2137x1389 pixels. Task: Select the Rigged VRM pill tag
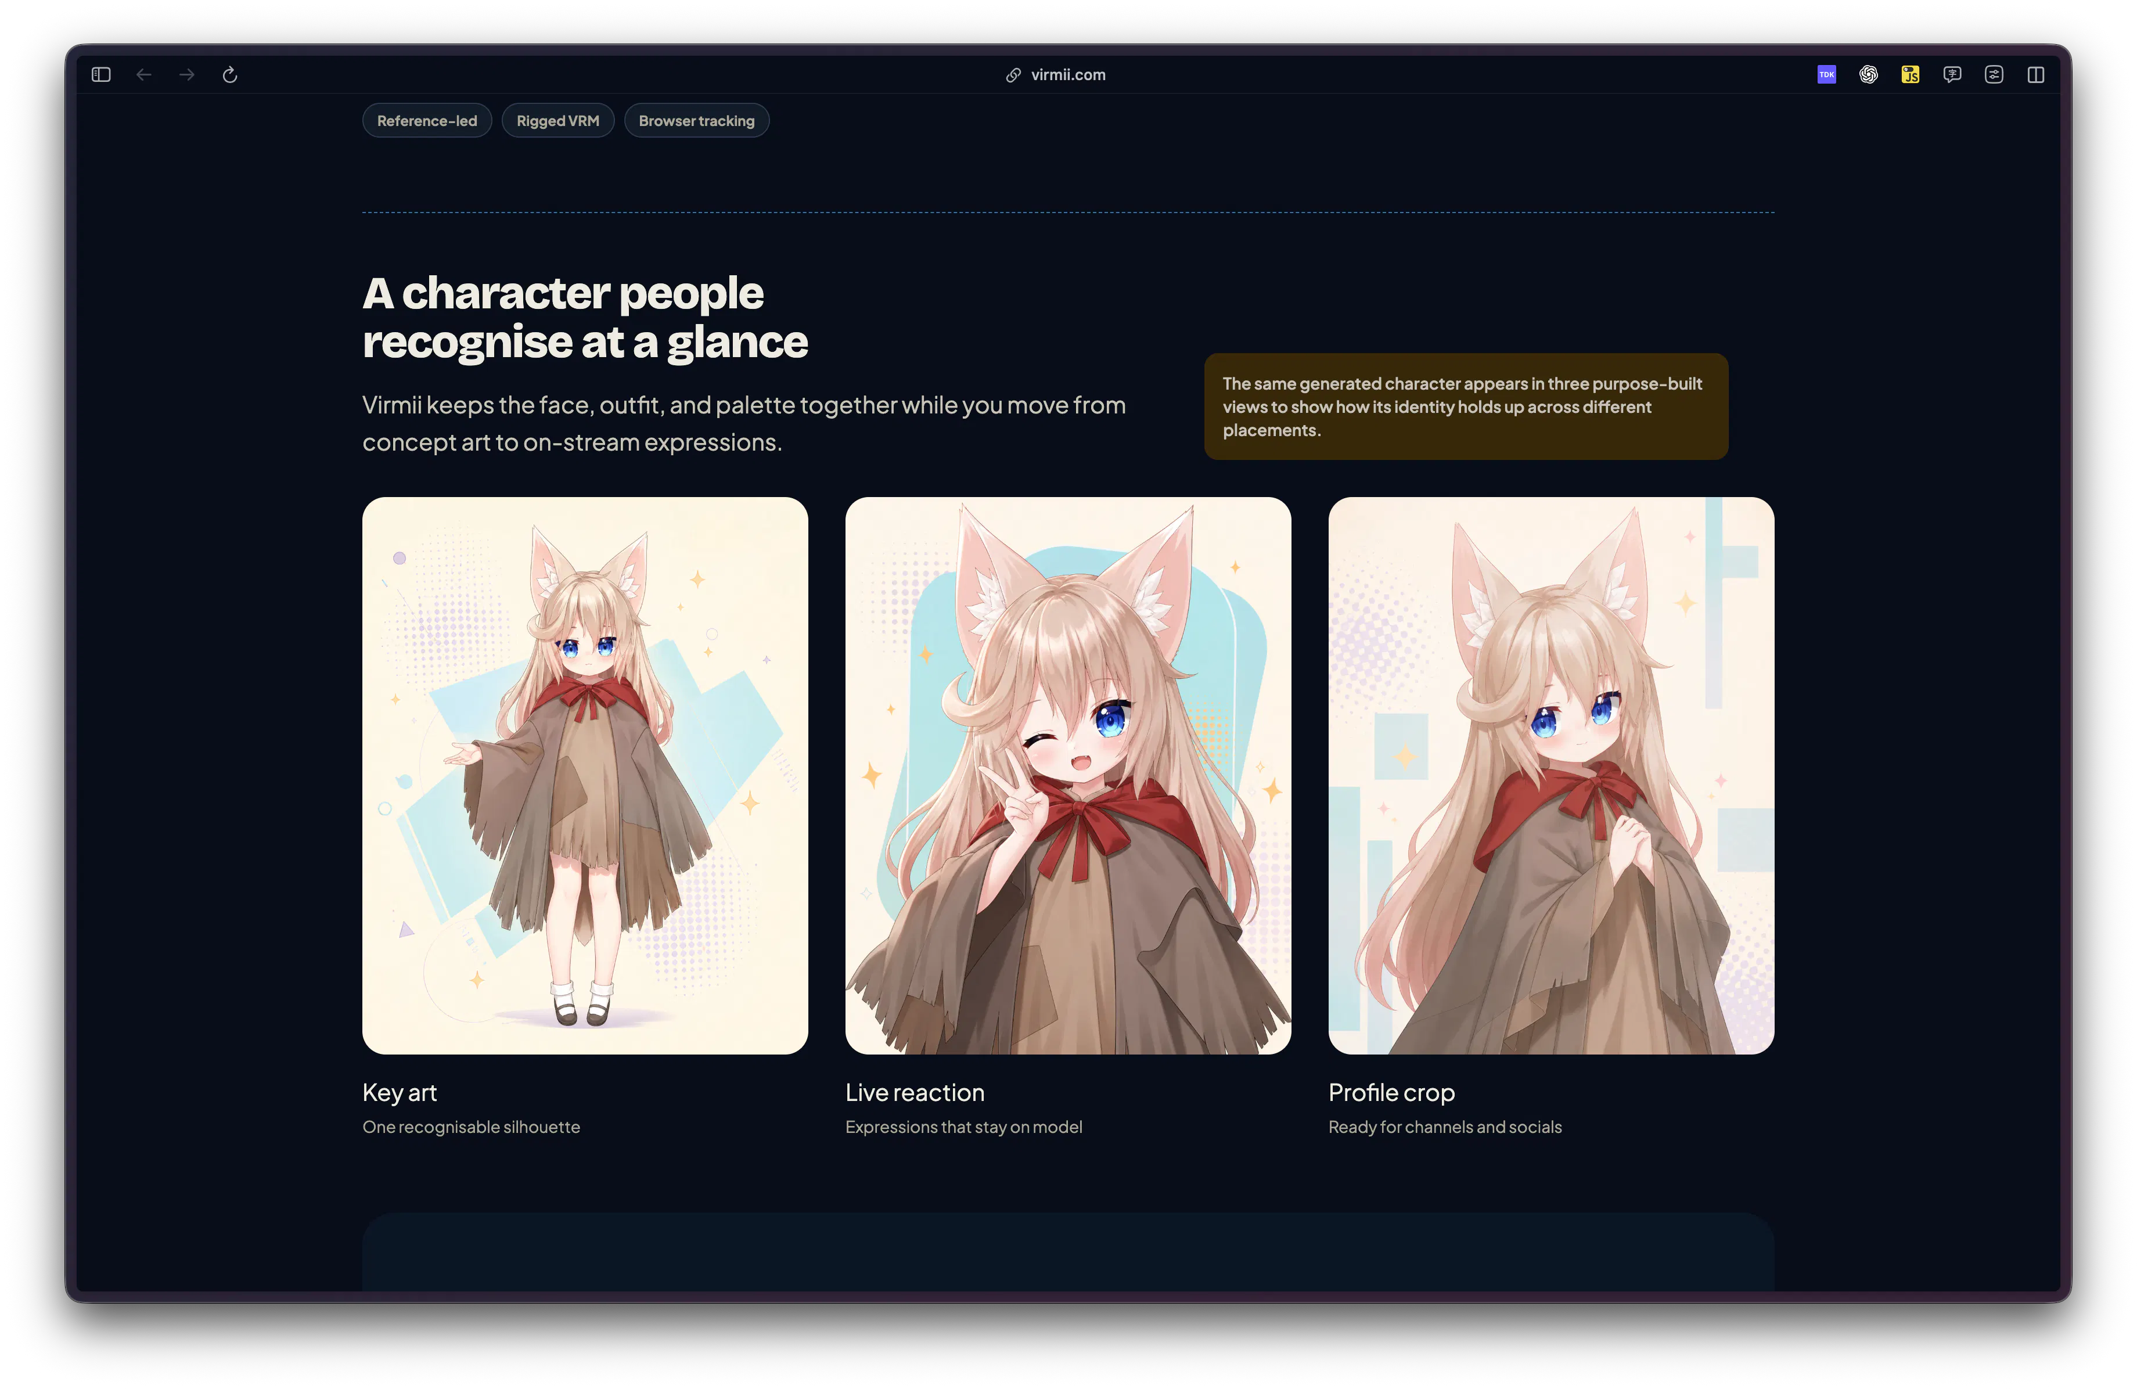tap(557, 120)
